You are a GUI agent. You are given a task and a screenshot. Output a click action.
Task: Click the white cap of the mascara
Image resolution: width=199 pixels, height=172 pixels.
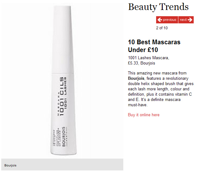63,40
